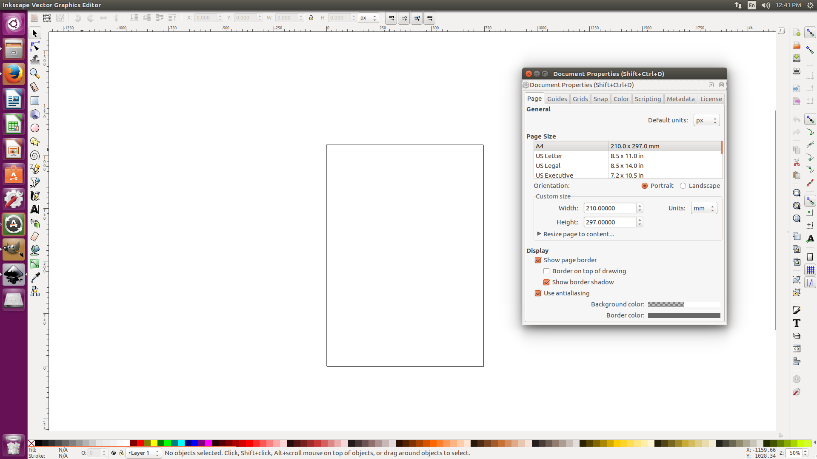817x459 pixels.
Task: Toggle Border on top of drawing
Action: (x=546, y=271)
